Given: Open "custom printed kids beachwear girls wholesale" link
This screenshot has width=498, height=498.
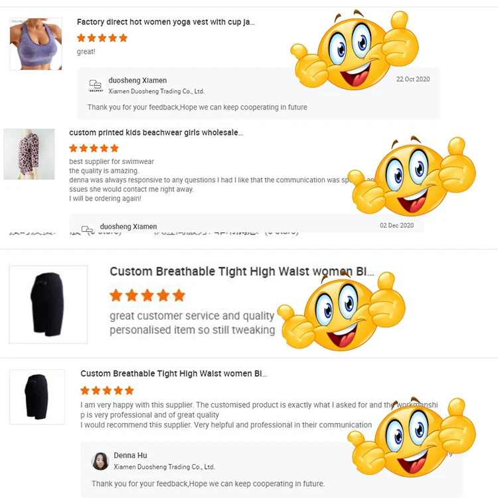Looking at the screenshot, I should (x=156, y=132).
